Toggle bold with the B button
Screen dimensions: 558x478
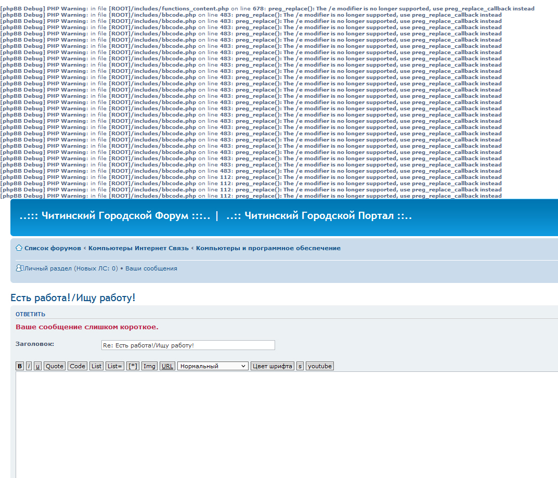pos(20,366)
